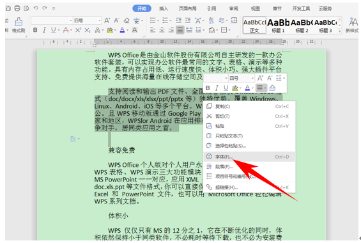Expand the styles gallery more arrow
This screenshot has height=243, width=361.
339,31
